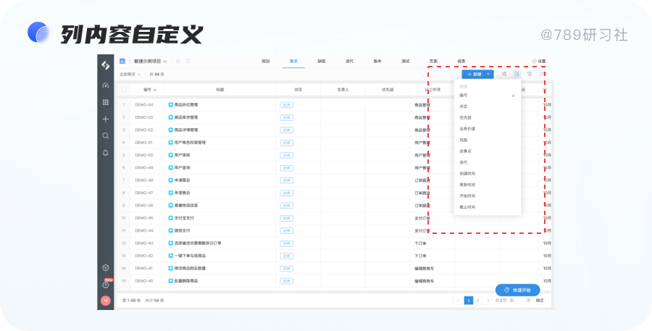Open the dashboard gauge icon in sidebar
This screenshot has height=331, width=652.
106,85
